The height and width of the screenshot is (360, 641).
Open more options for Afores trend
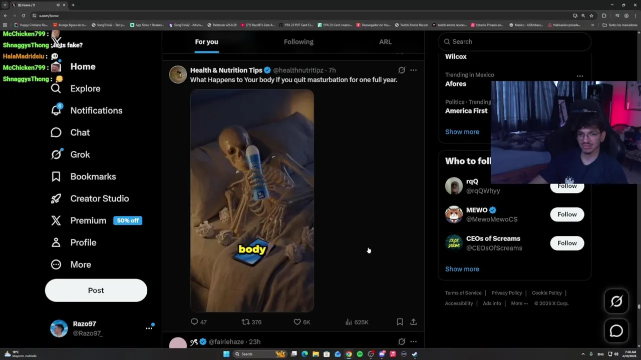tap(580, 76)
